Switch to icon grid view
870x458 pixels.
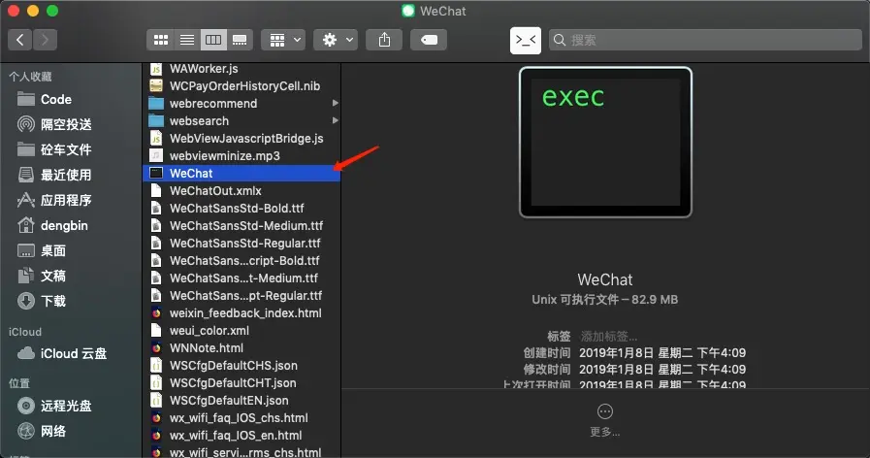coord(160,40)
